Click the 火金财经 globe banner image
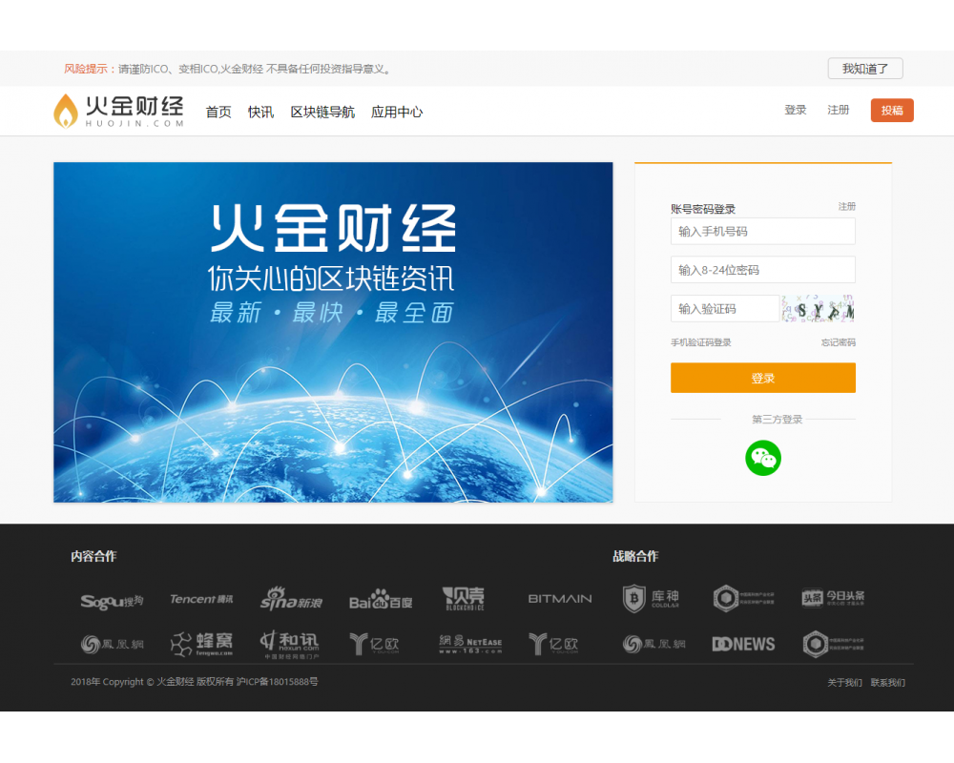This screenshot has width=954, height=763. pos(333,332)
